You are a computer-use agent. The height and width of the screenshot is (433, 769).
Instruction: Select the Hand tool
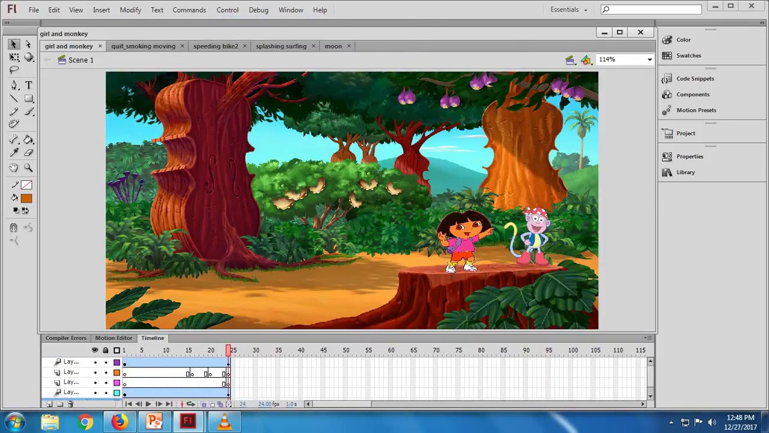point(13,168)
